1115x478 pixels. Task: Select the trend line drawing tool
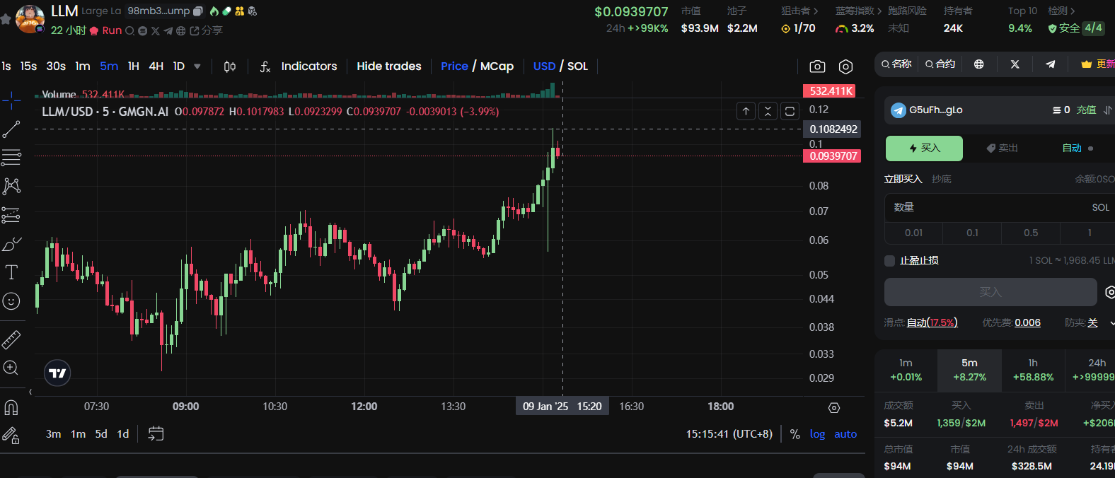coord(11,129)
